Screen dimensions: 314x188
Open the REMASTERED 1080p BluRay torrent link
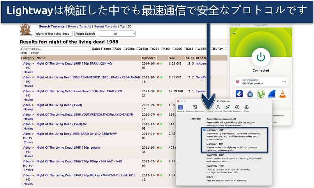(88, 77)
